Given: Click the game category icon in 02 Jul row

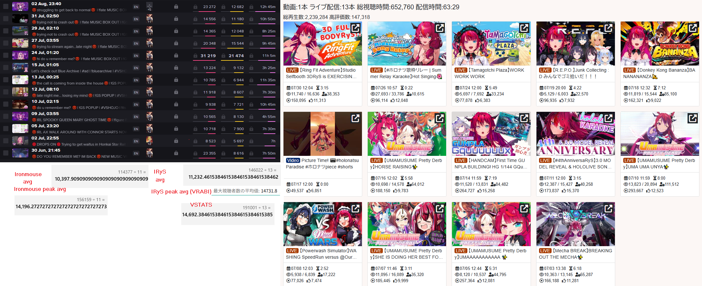Looking at the screenshot, I should coord(149,141).
